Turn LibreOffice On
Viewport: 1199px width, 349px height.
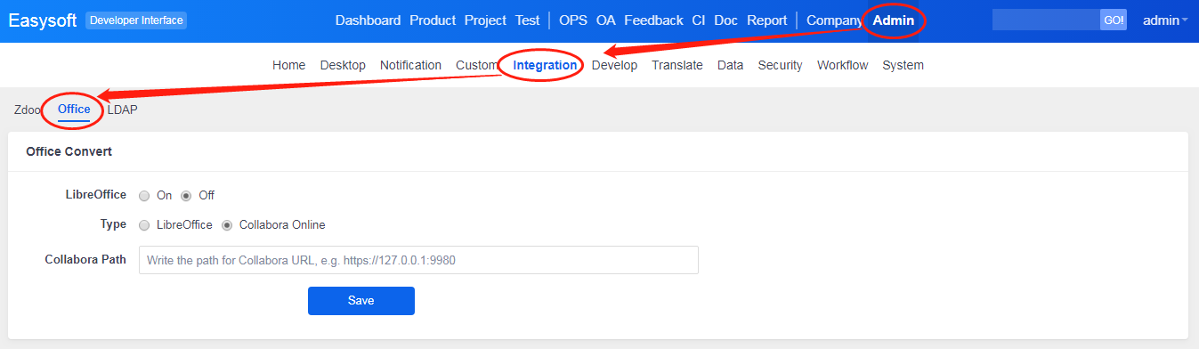click(144, 196)
